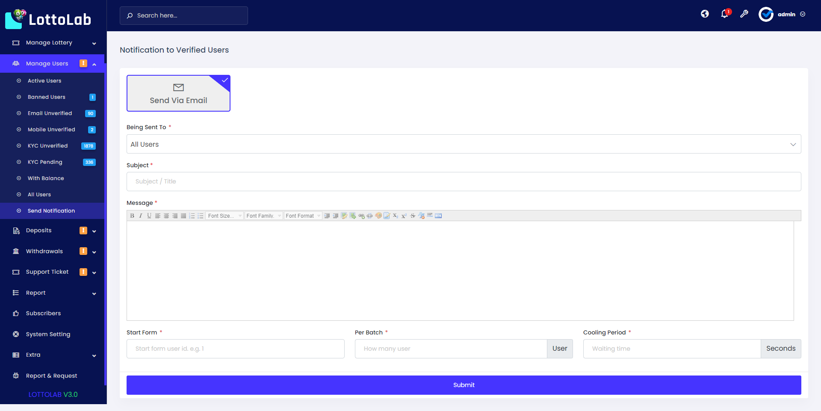Click the insert link icon in the editor
Viewport: 821px width, 411px height.
pyautogui.click(x=362, y=216)
